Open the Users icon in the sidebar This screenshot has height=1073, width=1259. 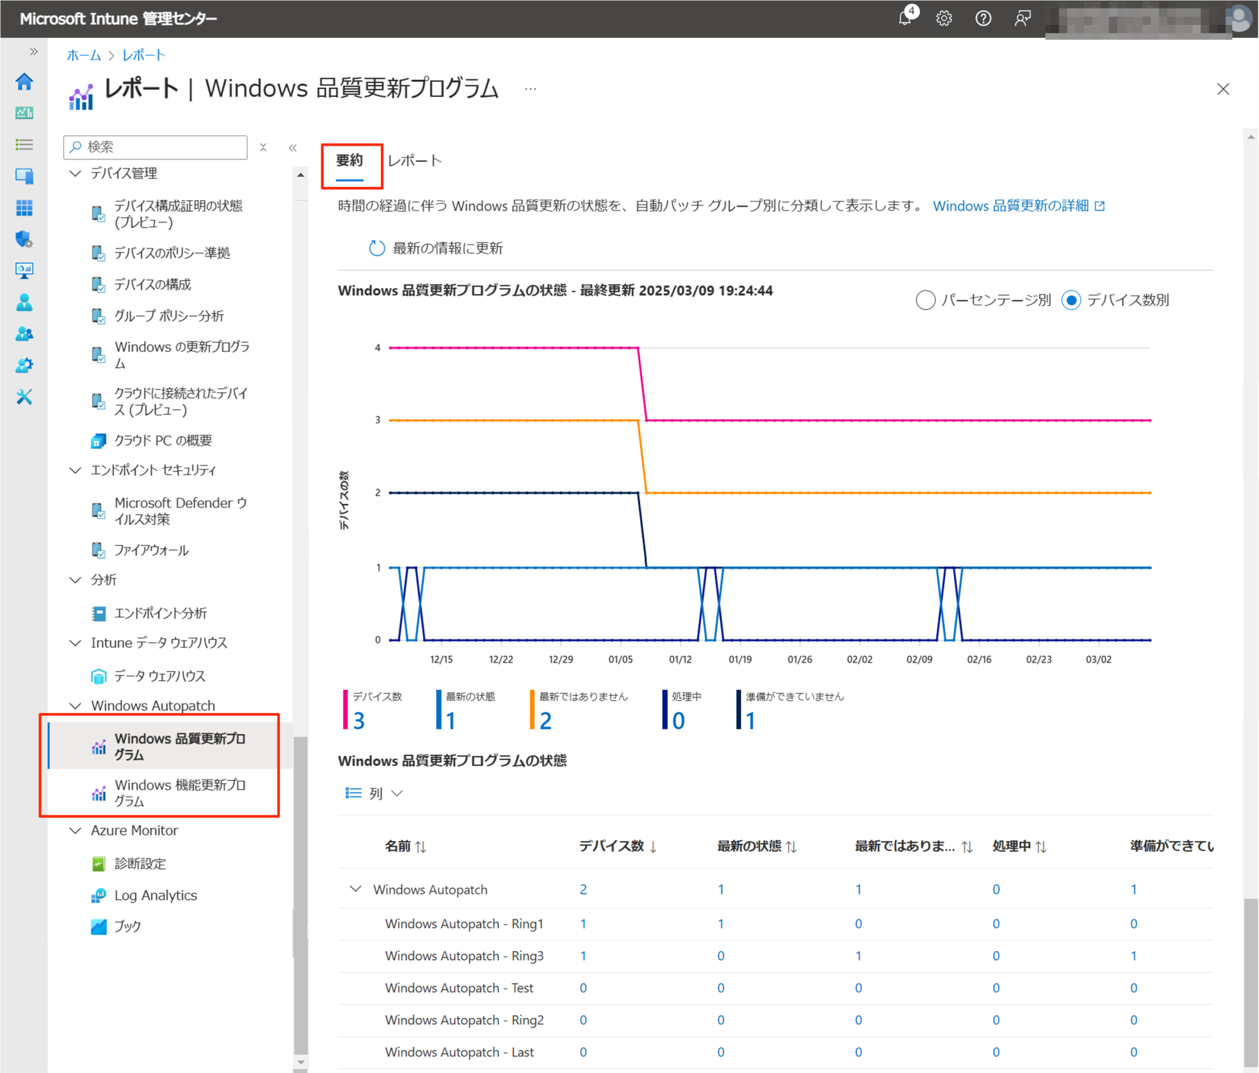24,302
